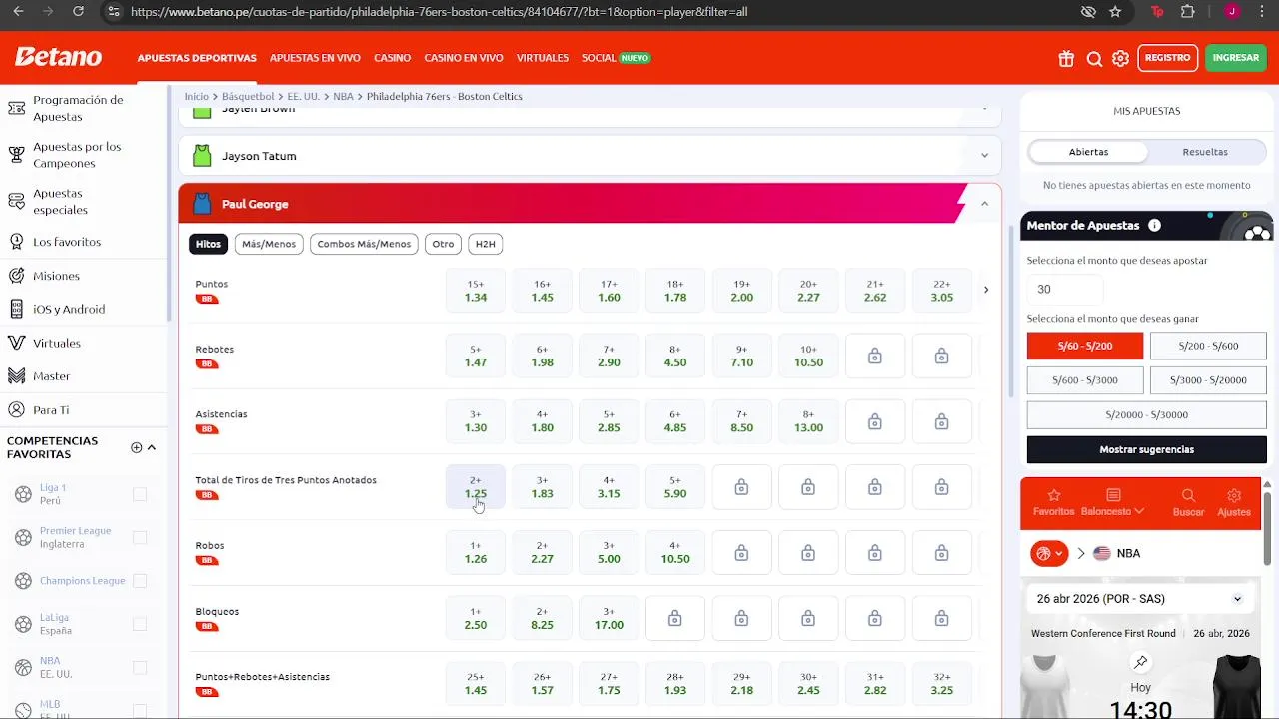
Task: Click Mostrar sugerencias button
Action: [1146, 449]
